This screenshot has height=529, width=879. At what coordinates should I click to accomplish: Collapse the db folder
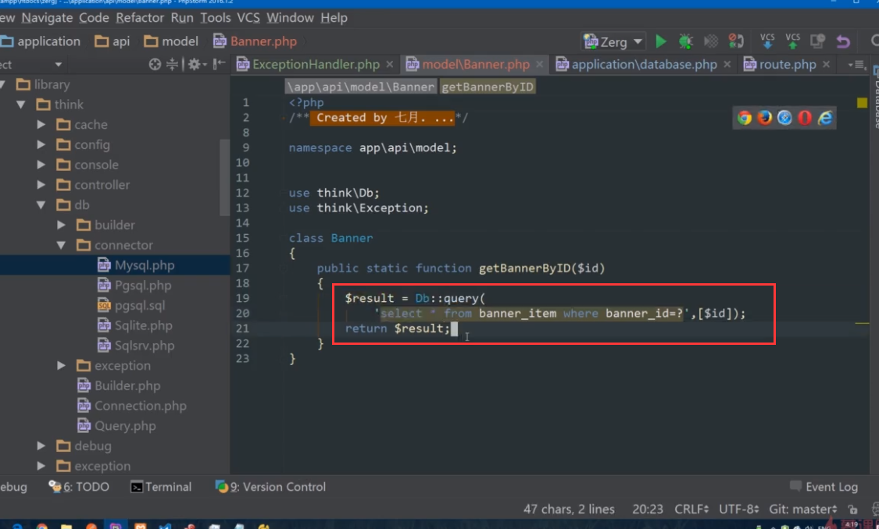point(41,205)
